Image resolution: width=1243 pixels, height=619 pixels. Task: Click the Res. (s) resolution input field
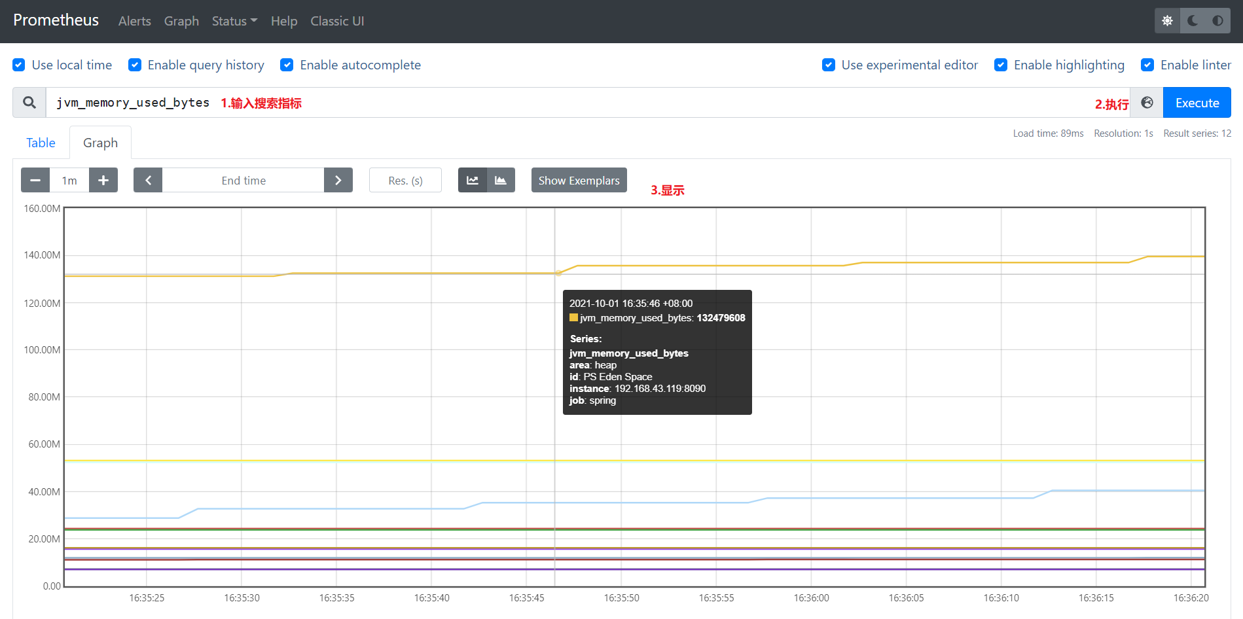click(x=405, y=180)
